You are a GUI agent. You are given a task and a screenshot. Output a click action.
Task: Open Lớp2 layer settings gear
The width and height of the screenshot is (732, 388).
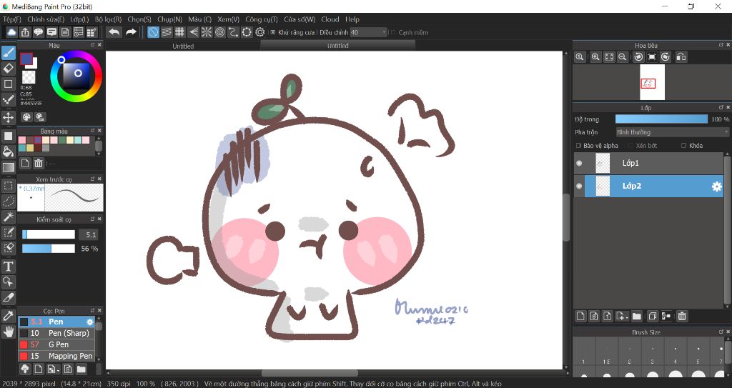716,186
